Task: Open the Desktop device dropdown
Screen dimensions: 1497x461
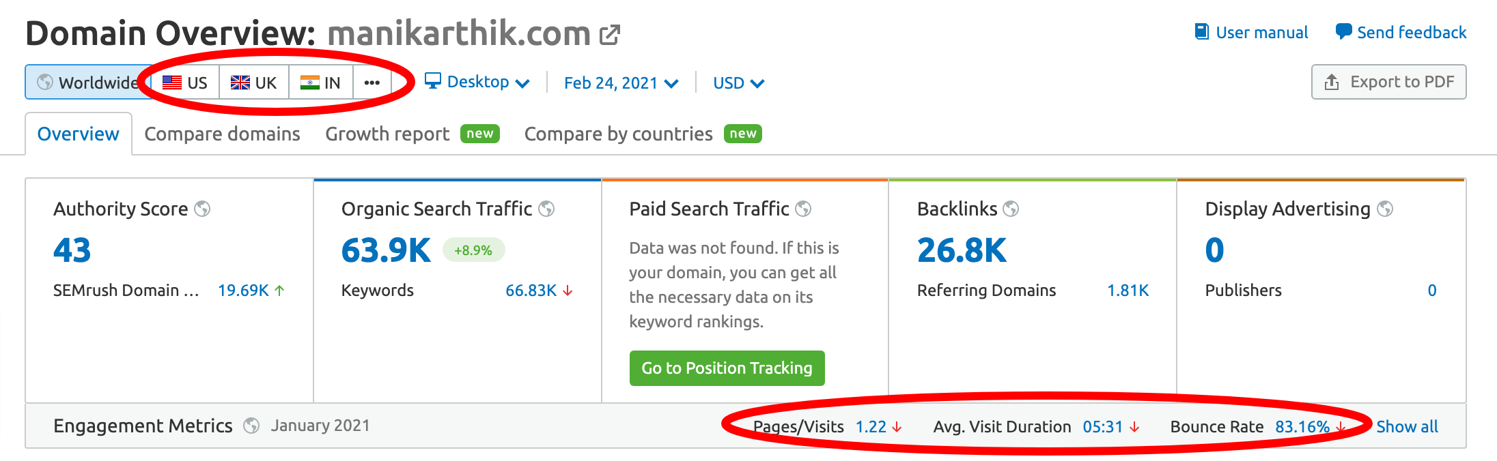Action: (478, 82)
